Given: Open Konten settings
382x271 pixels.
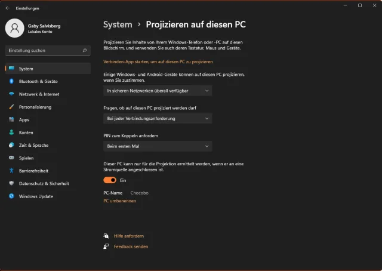Looking at the screenshot, I should tap(48, 133).
